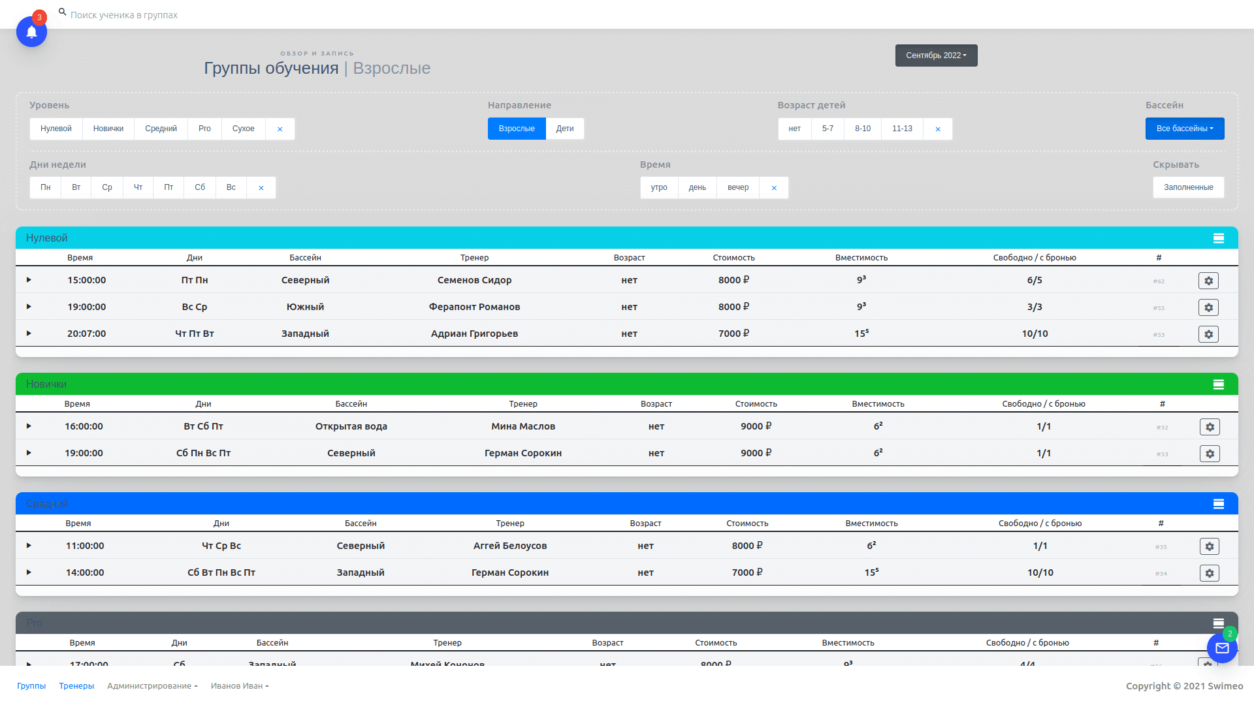This screenshot has width=1254, height=705.
Task: Expand the 15:00:00 Семенов Сидор row
Action: coord(29,280)
